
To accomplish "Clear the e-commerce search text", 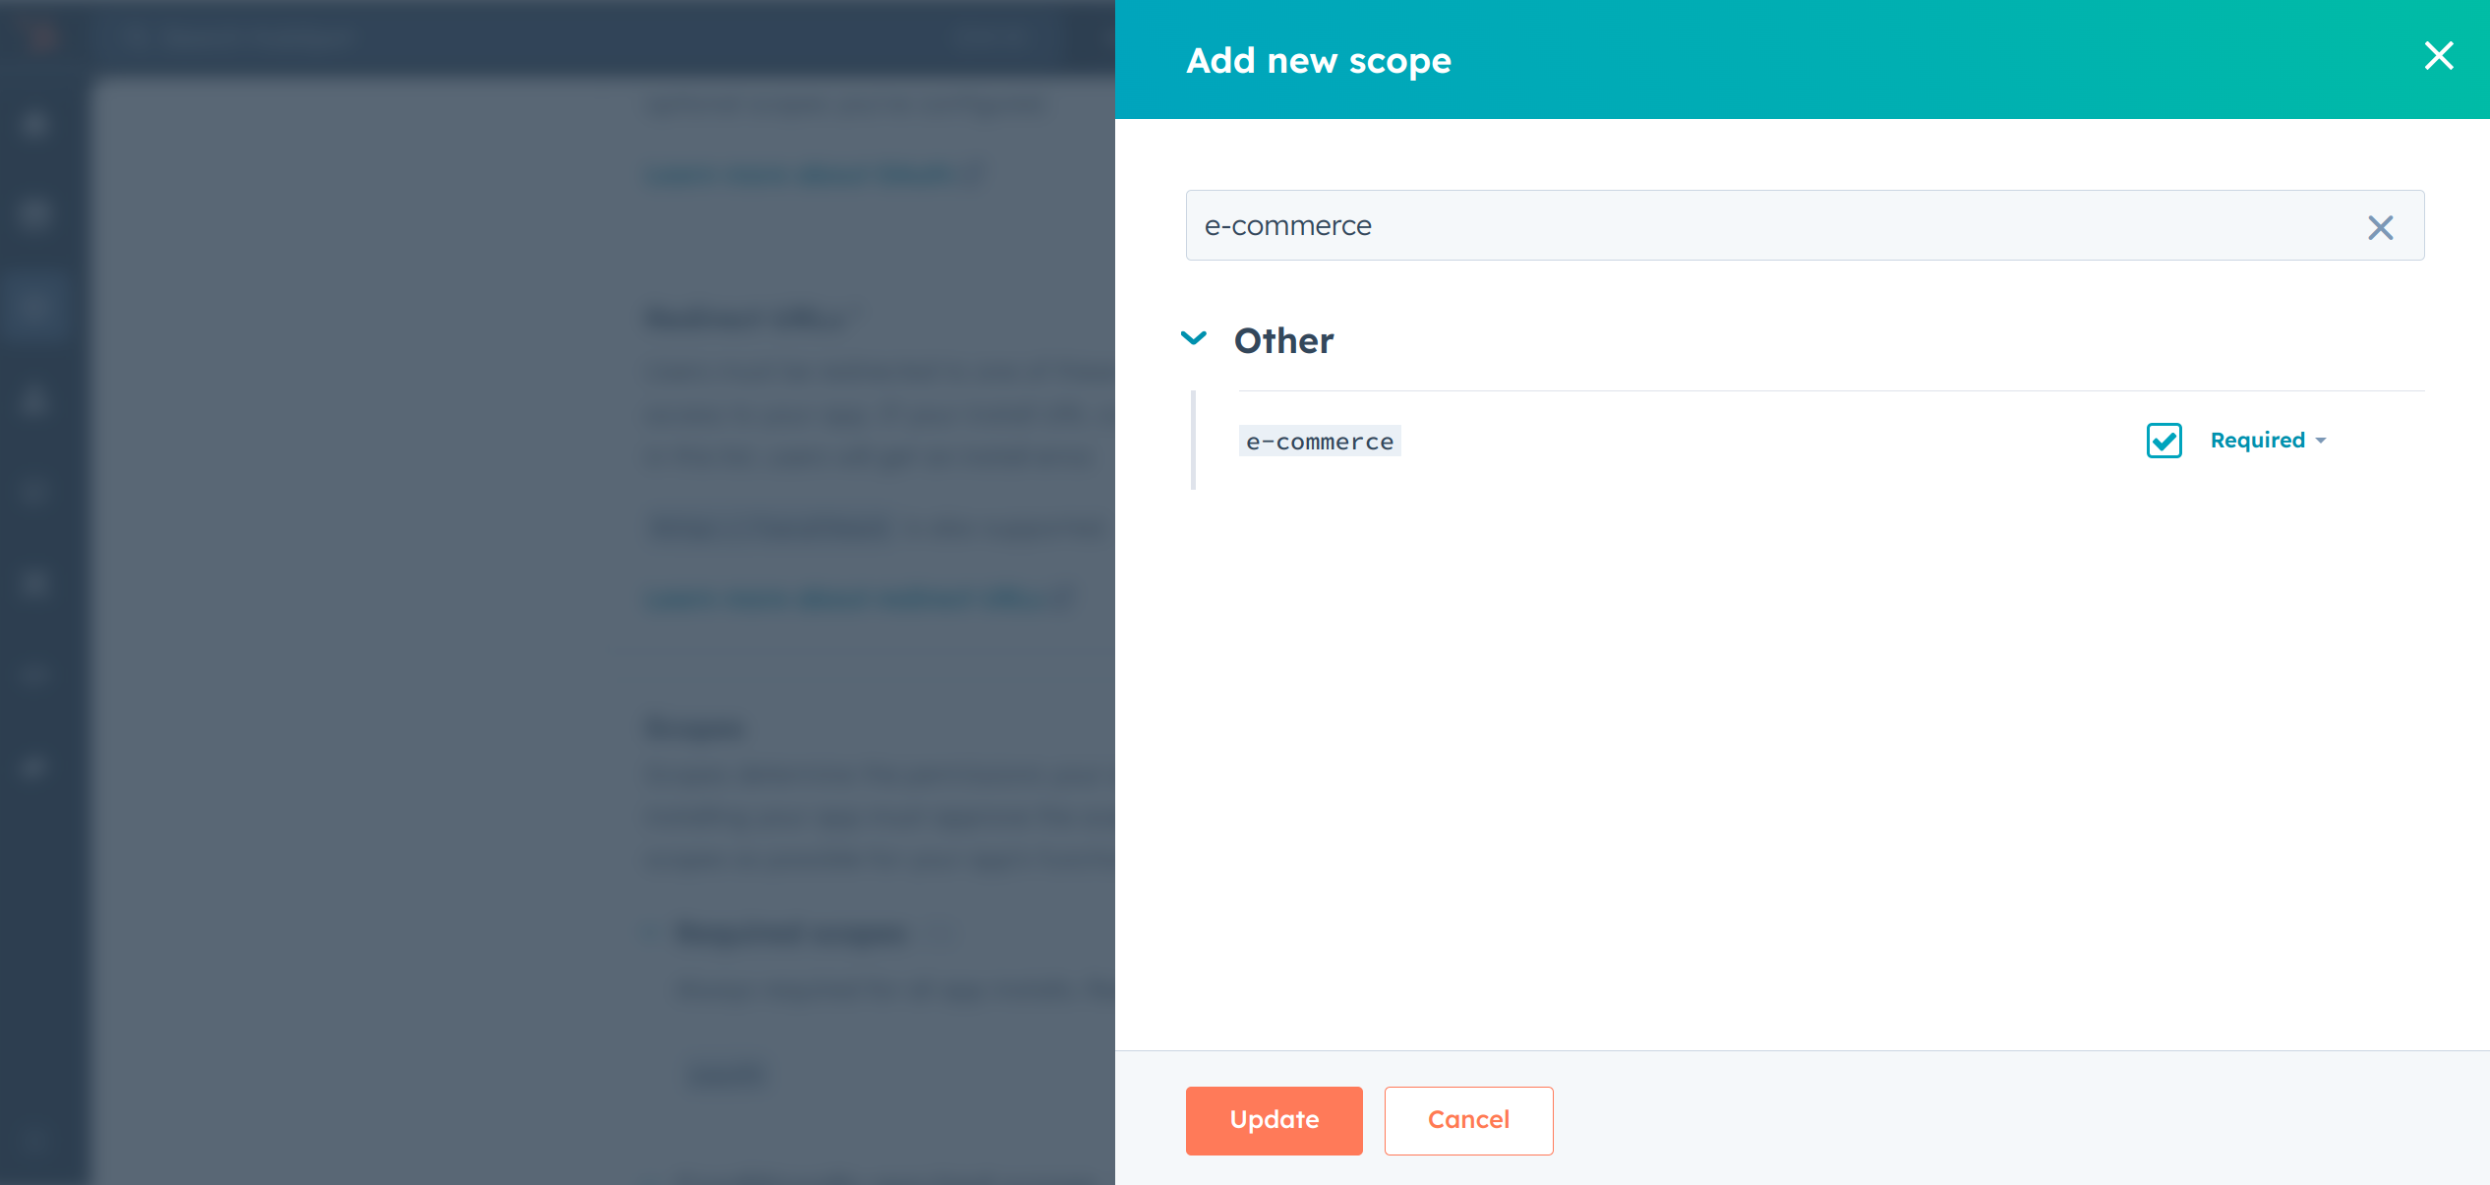I will tap(2380, 228).
